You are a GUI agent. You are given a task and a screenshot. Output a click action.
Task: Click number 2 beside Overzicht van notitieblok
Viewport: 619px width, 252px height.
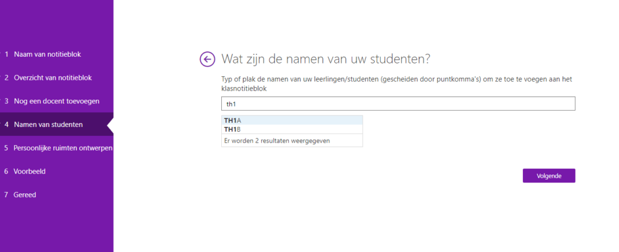pyautogui.click(x=7, y=78)
